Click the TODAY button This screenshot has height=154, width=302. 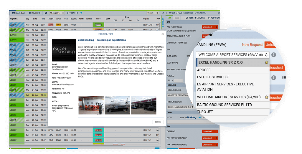click(x=72, y=13)
